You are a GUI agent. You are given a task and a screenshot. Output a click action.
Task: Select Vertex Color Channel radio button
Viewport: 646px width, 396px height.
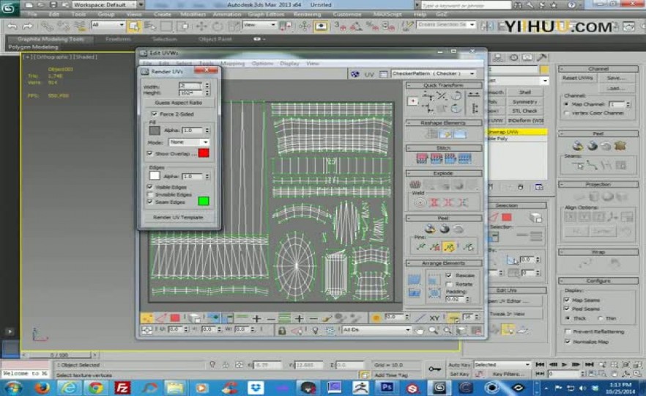click(566, 113)
